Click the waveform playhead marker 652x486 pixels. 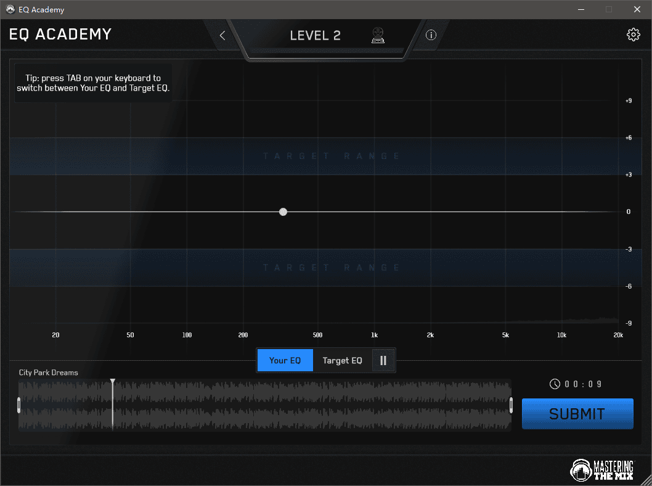tap(112, 382)
